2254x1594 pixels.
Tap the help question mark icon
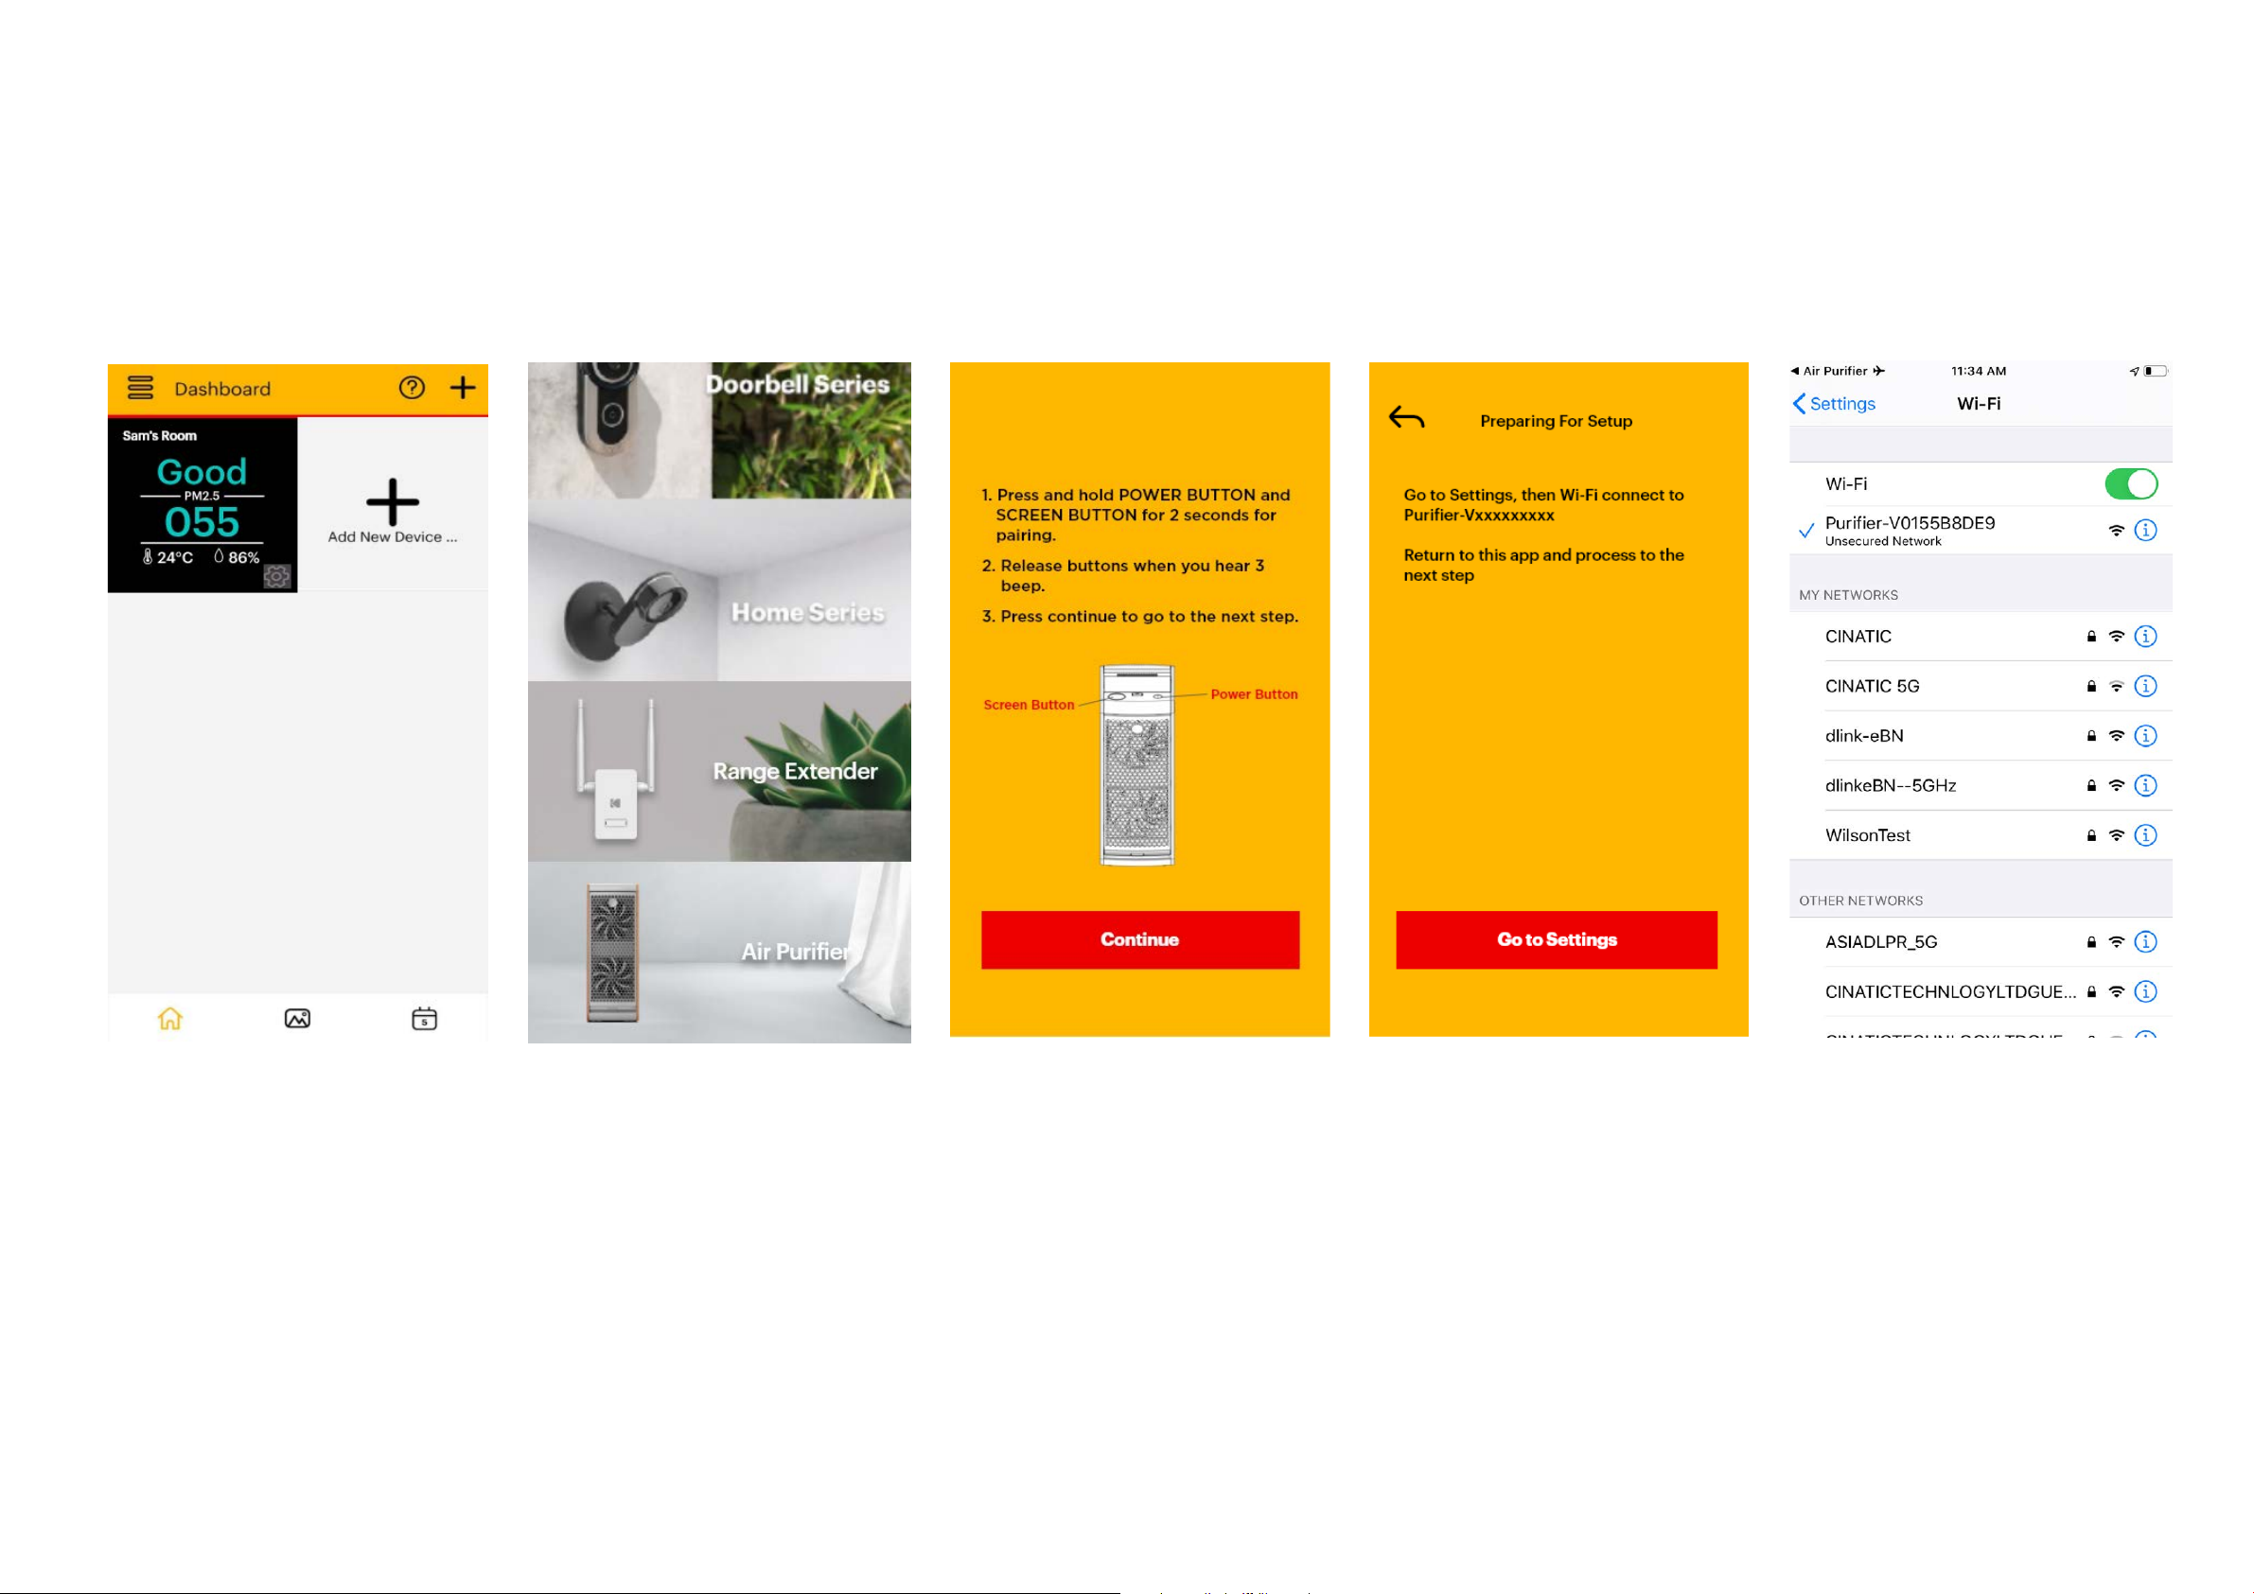pyautogui.click(x=413, y=388)
